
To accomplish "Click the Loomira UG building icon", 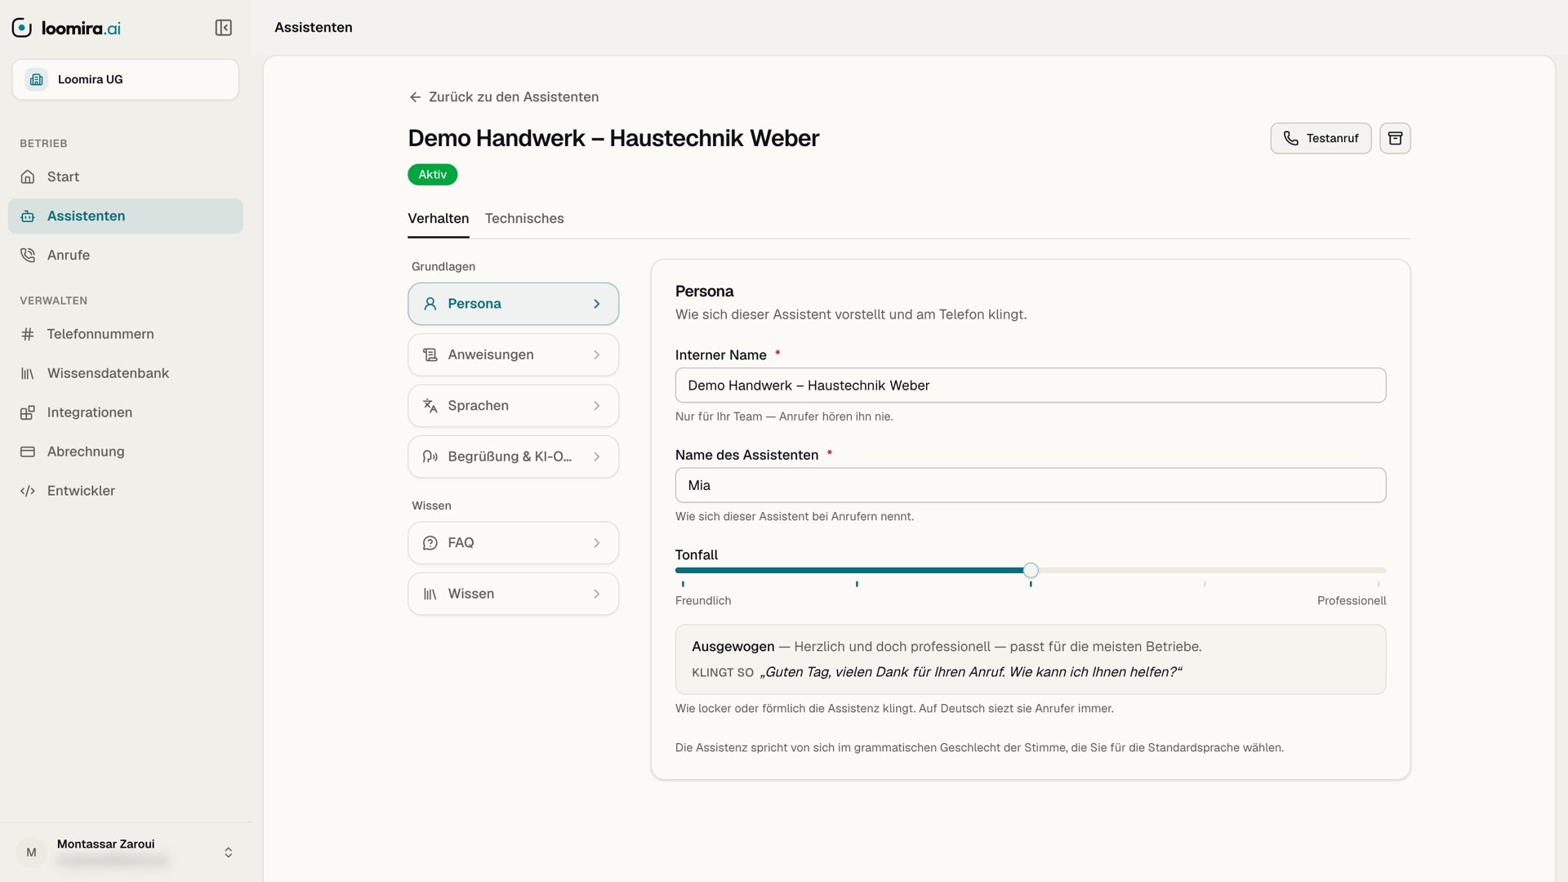I will click(37, 79).
